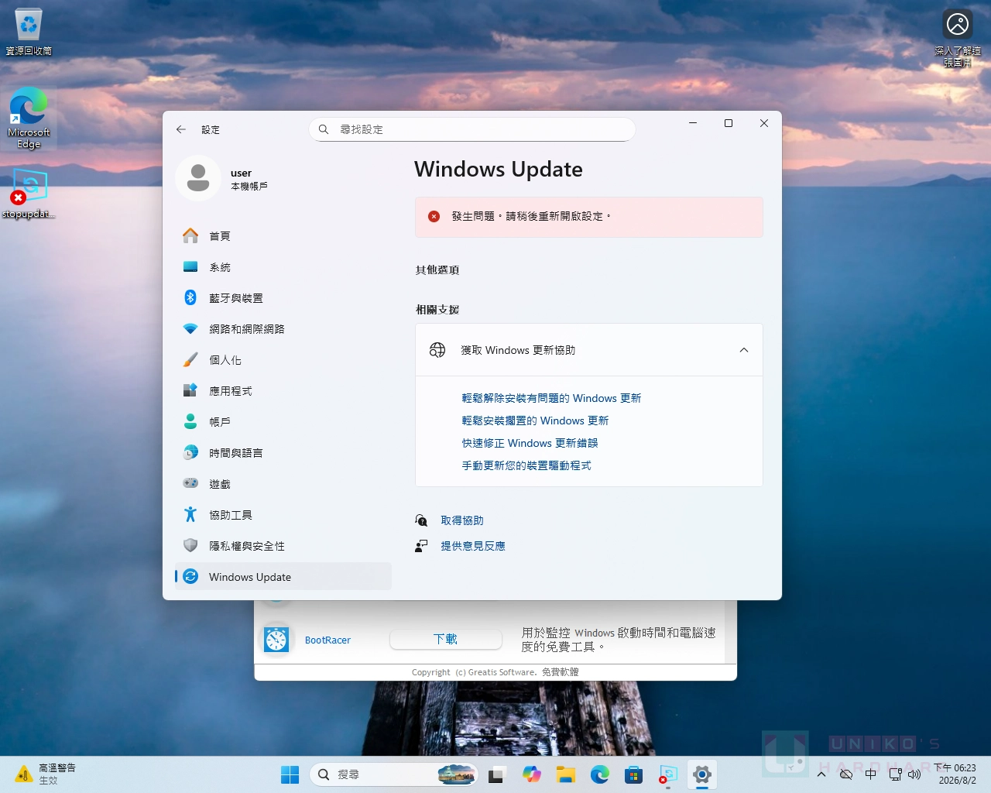Viewport: 991px width, 793px height.
Task: Focus the 尋找設定 search field
Action: pyautogui.click(x=472, y=129)
